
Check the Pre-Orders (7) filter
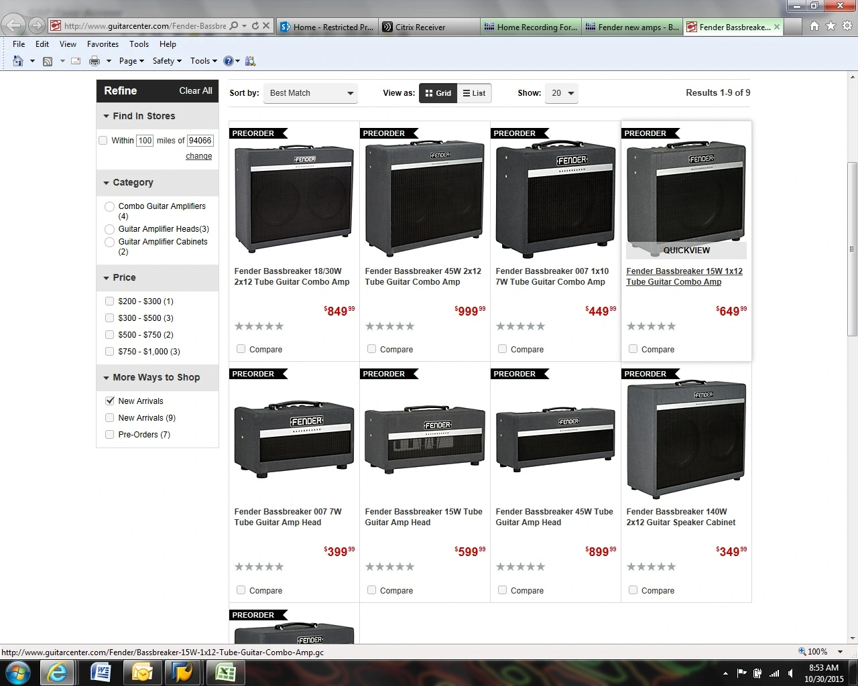[x=110, y=435]
